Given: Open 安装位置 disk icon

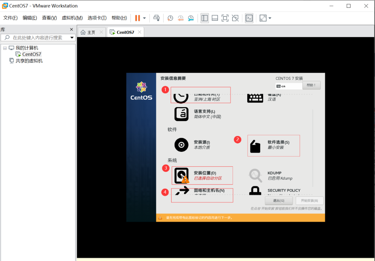Looking at the screenshot, I should (181, 176).
